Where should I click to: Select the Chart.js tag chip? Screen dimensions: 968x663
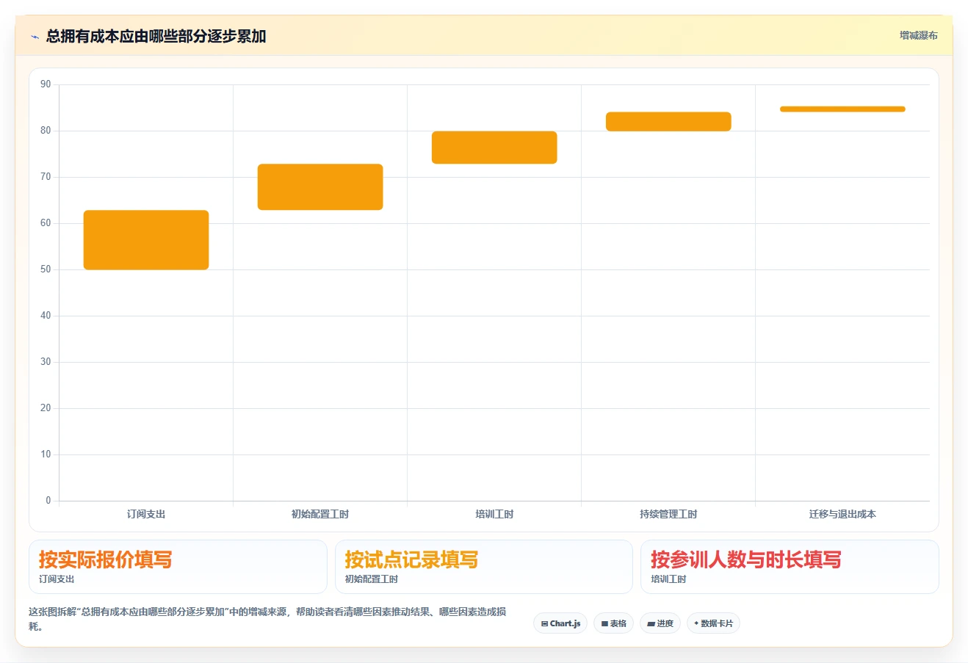pyautogui.click(x=560, y=623)
